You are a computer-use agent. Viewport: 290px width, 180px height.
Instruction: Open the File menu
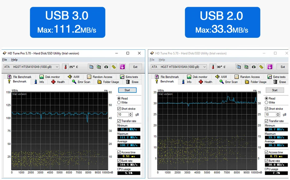(x=4, y=59)
